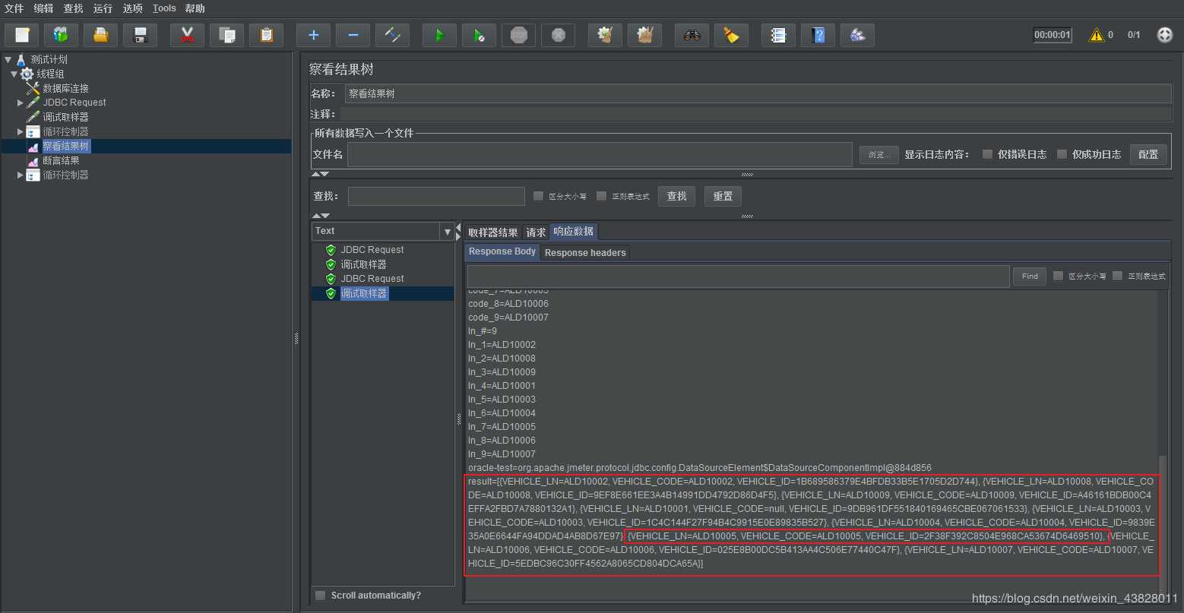Viewport: 1184px width, 613px height.
Task: Expand the JDBC Request tree node
Action: tap(21, 103)
